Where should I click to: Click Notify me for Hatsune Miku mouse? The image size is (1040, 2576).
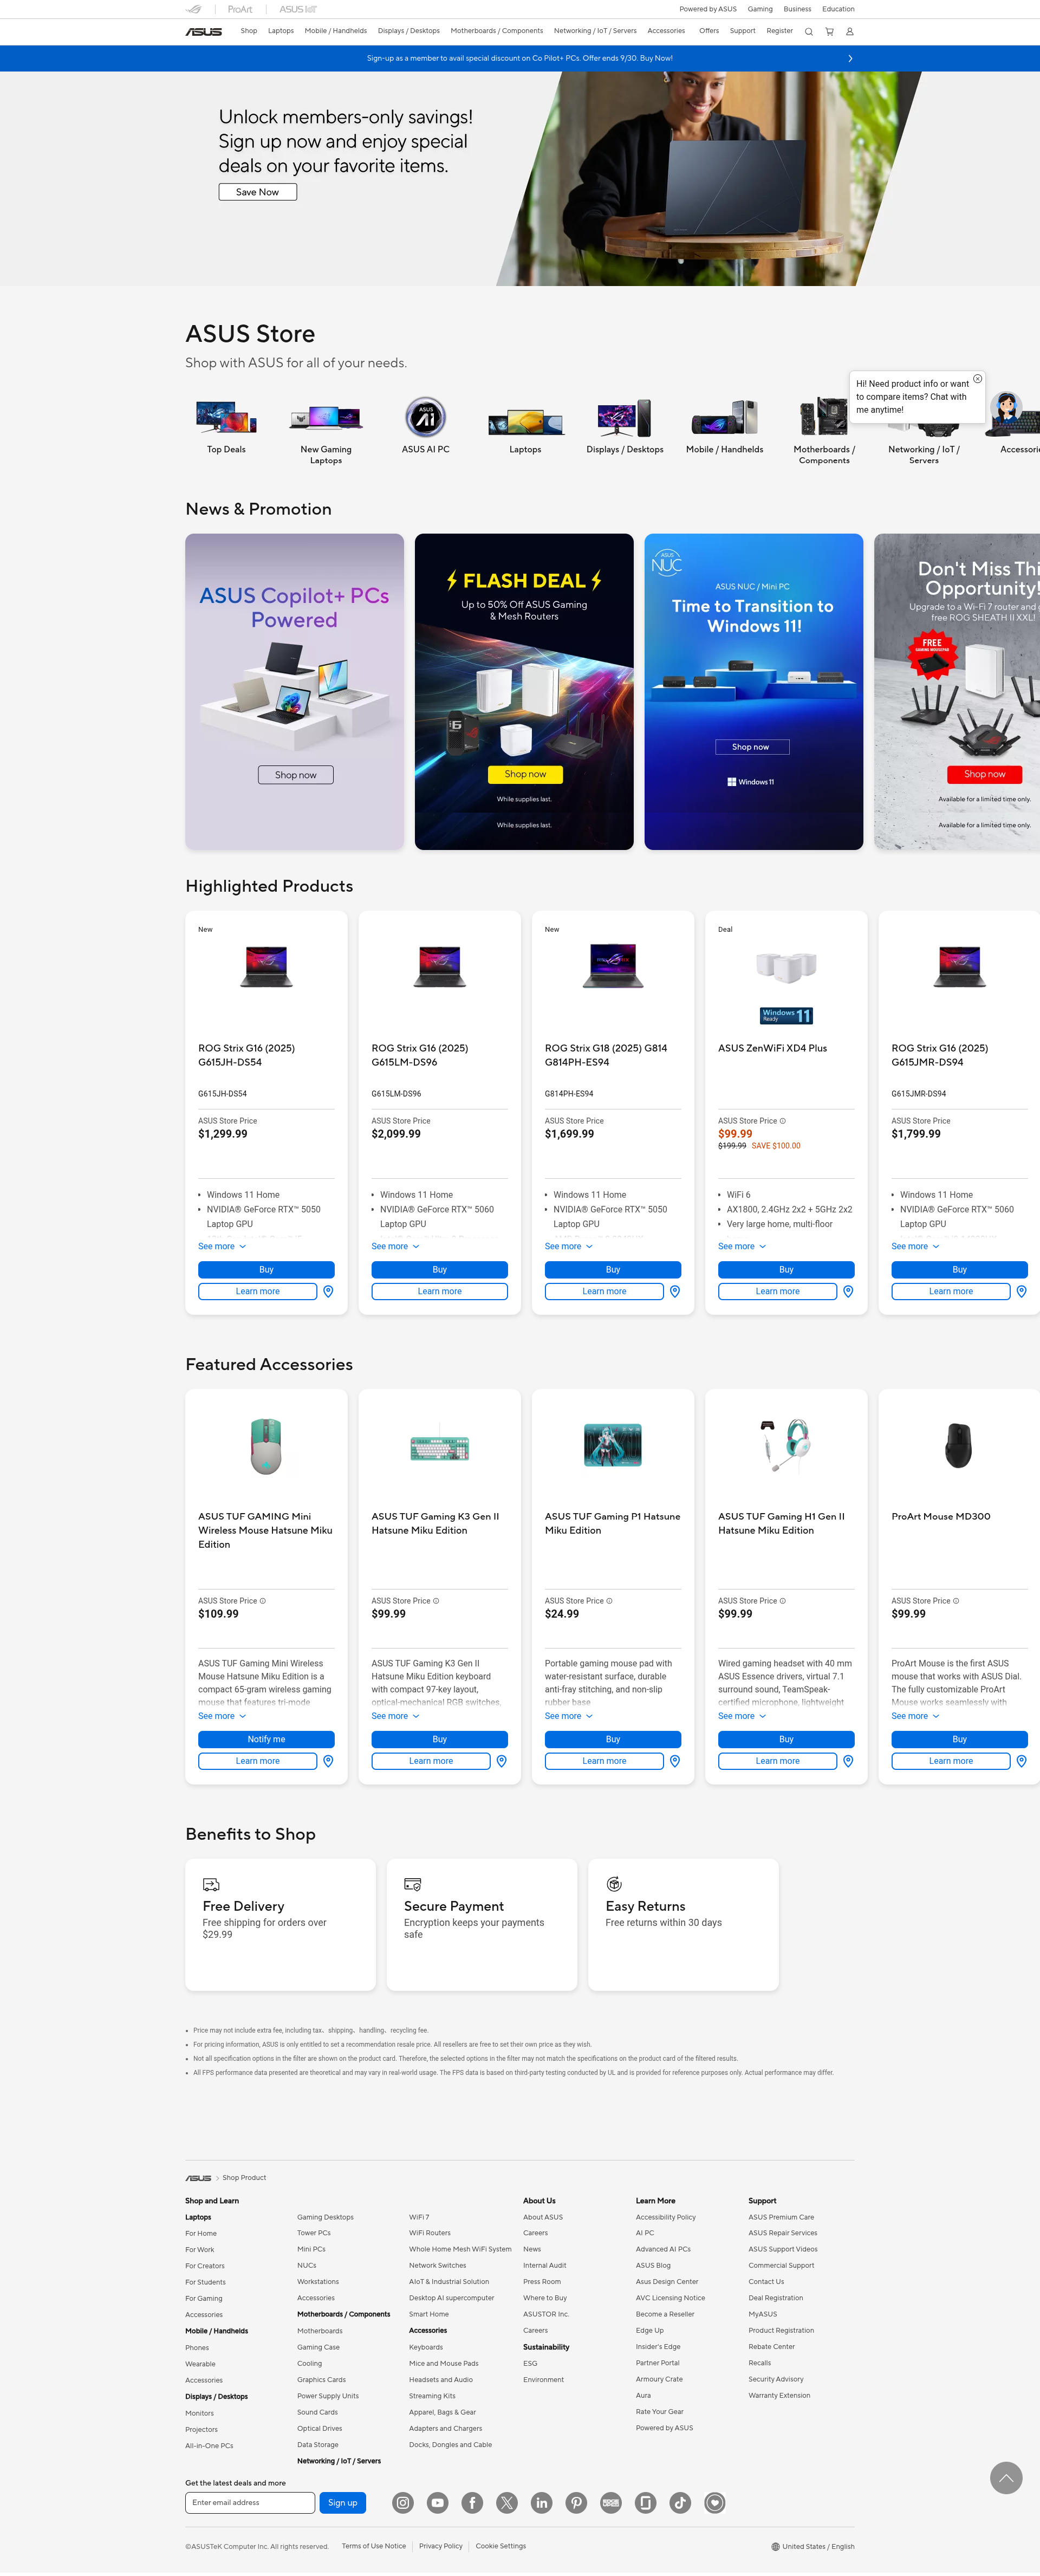pyautogui.click(x=266, y=1740)
